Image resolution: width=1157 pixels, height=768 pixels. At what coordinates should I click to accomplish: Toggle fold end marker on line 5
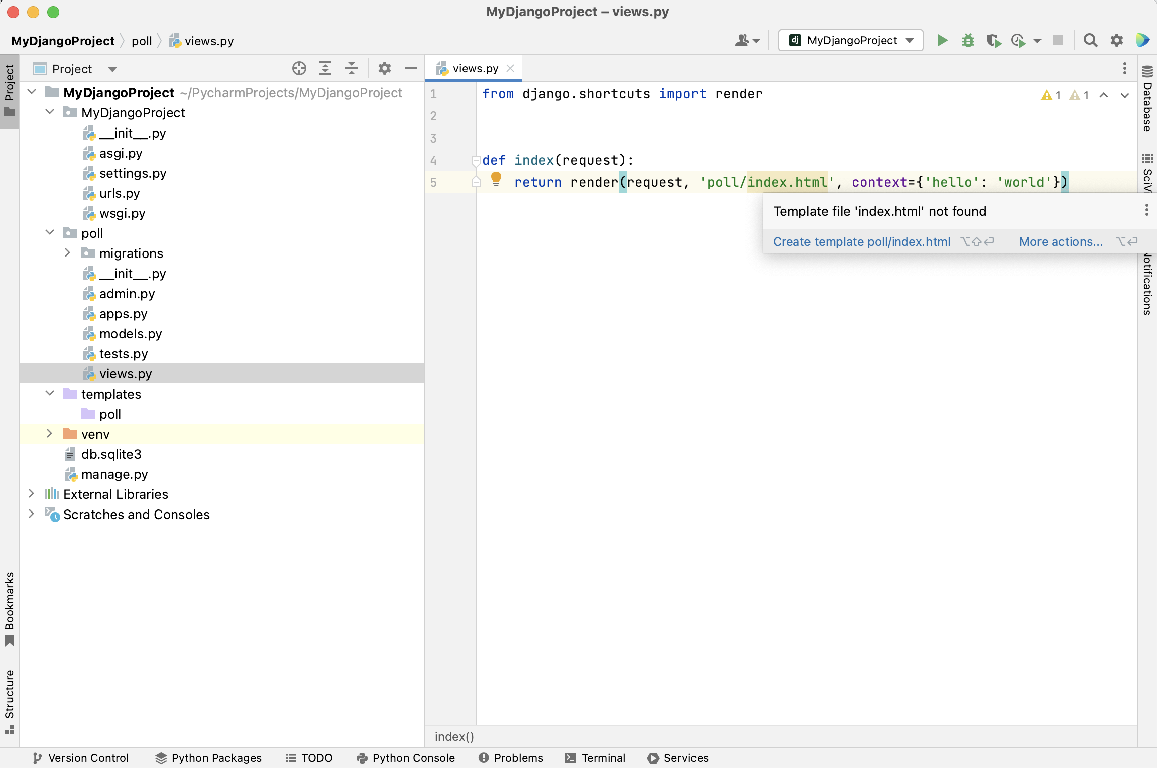click(476, 182)
